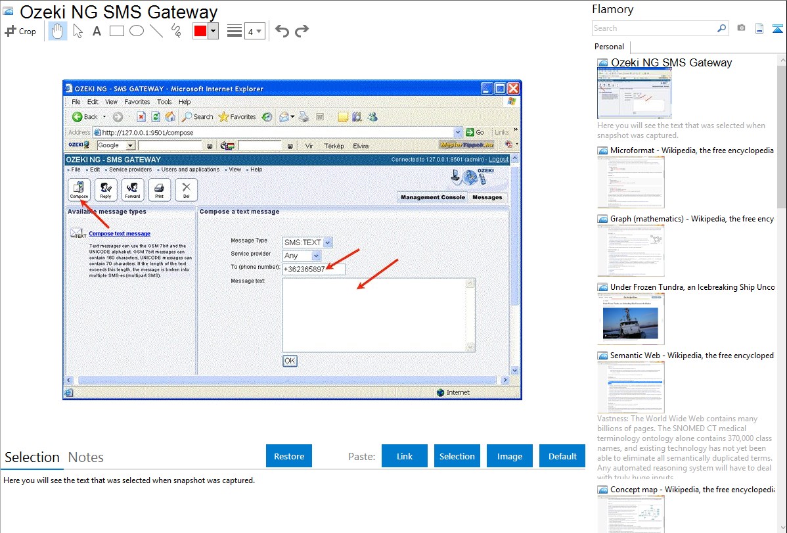Screen dimensions: 787x533
Task: Click IE Back button in captured screenshot
Action: pos(85,117)
